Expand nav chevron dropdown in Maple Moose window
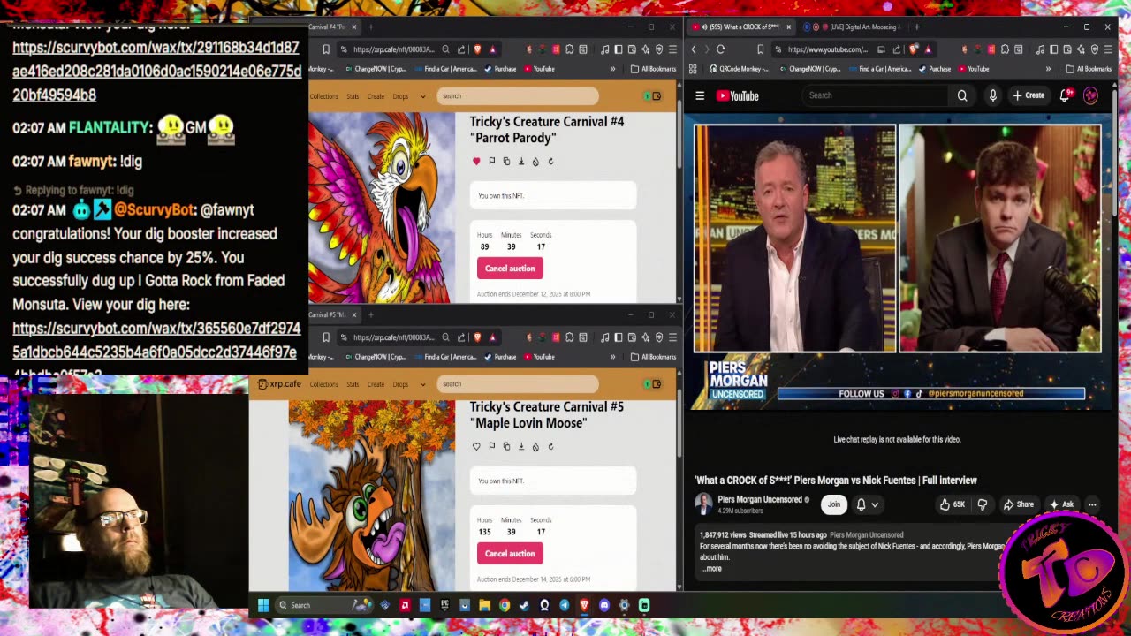1131x636 pixels. tap(422, 384)
